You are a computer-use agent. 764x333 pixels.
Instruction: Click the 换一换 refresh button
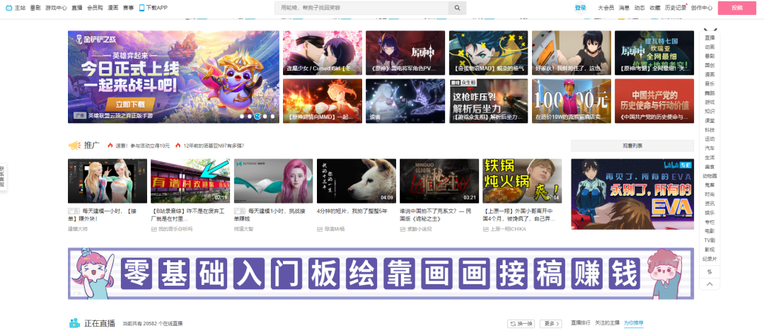coord(521,323)
